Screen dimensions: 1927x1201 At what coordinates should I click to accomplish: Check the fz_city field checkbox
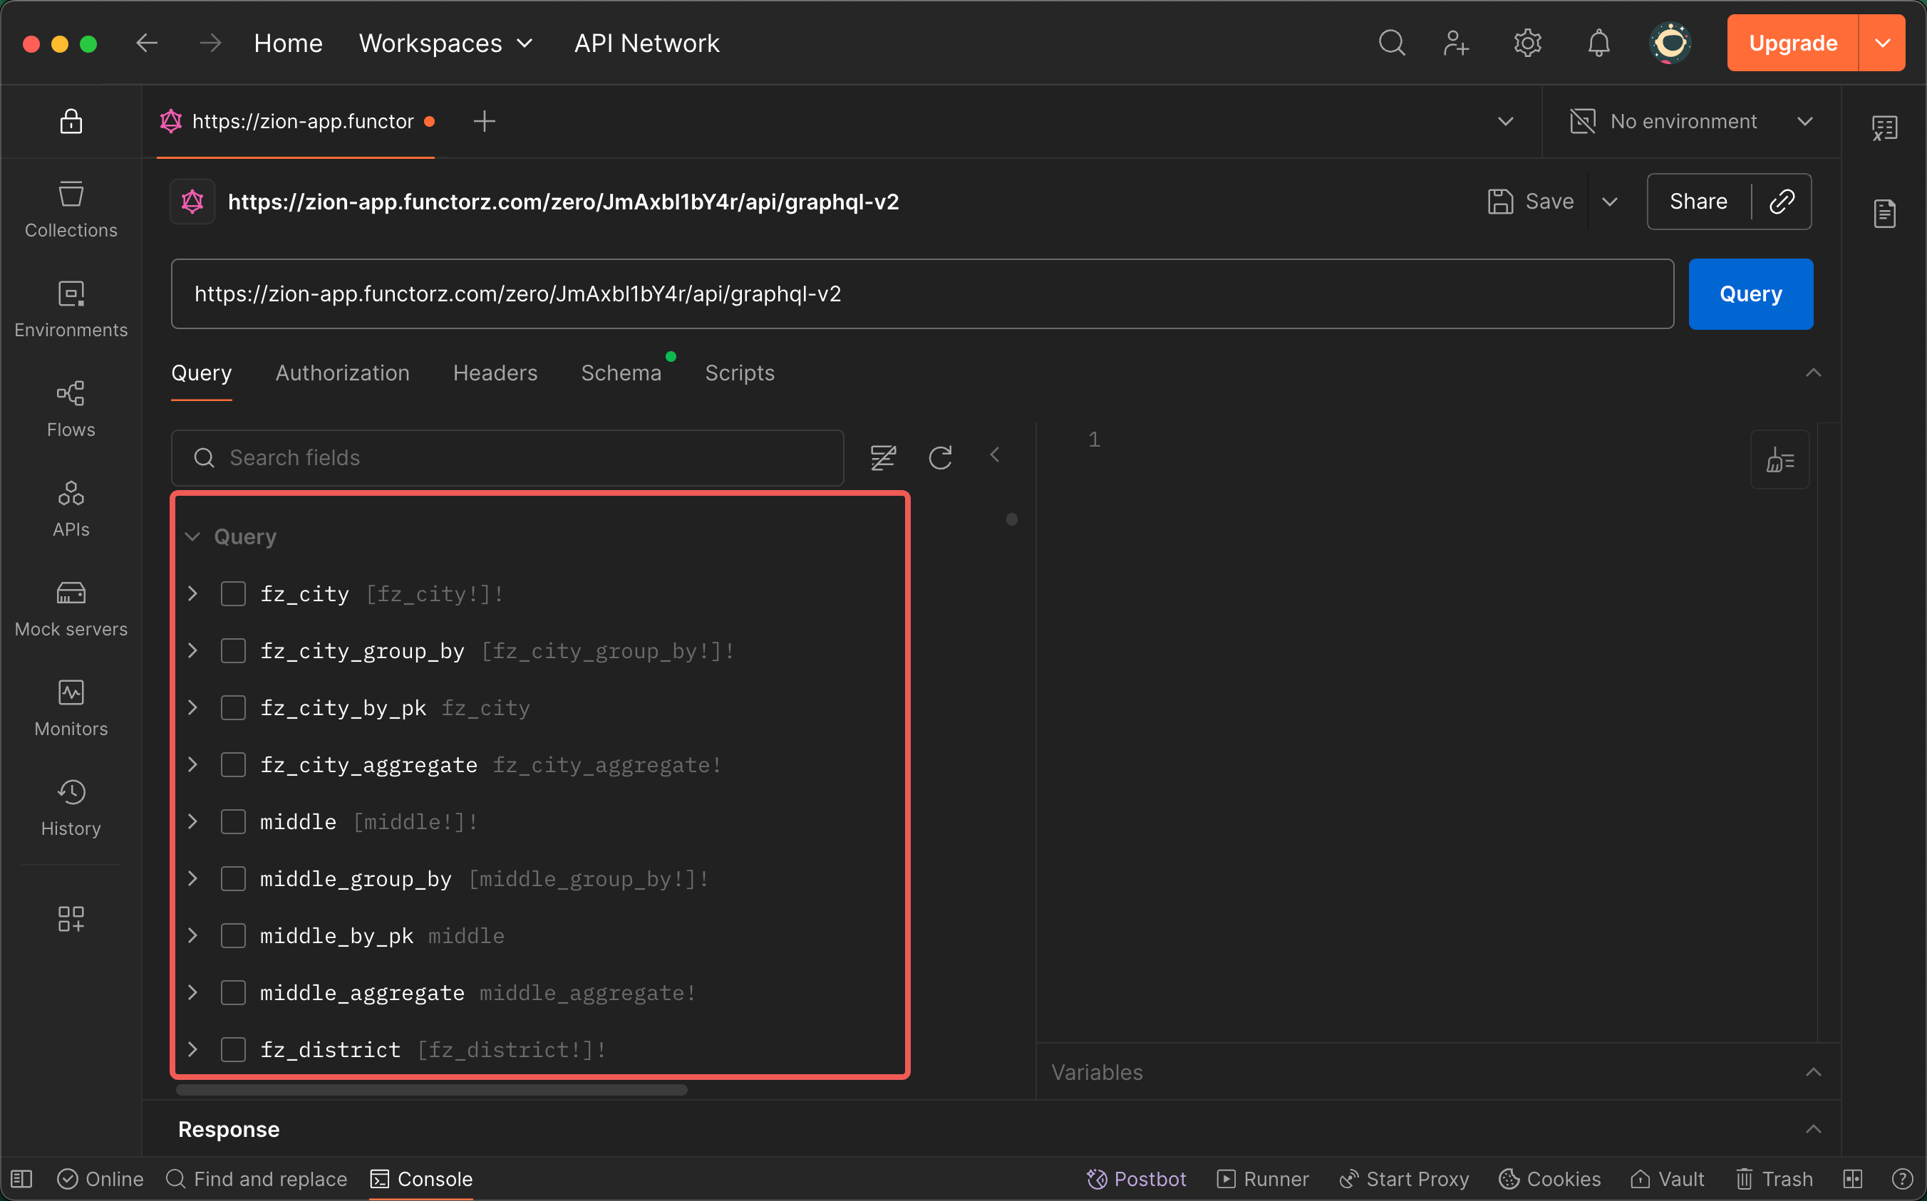233,594
